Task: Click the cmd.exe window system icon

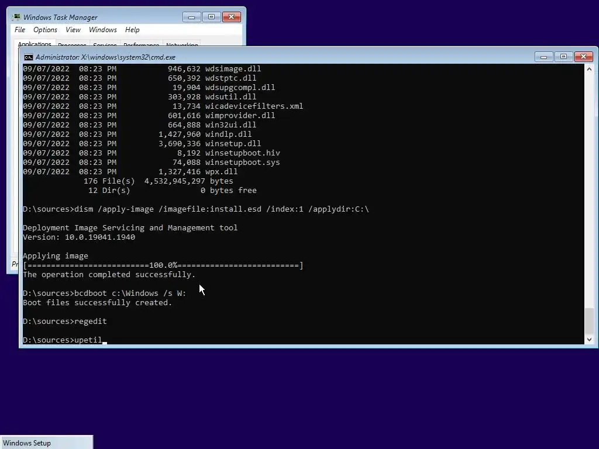Action: click(28, 57)
